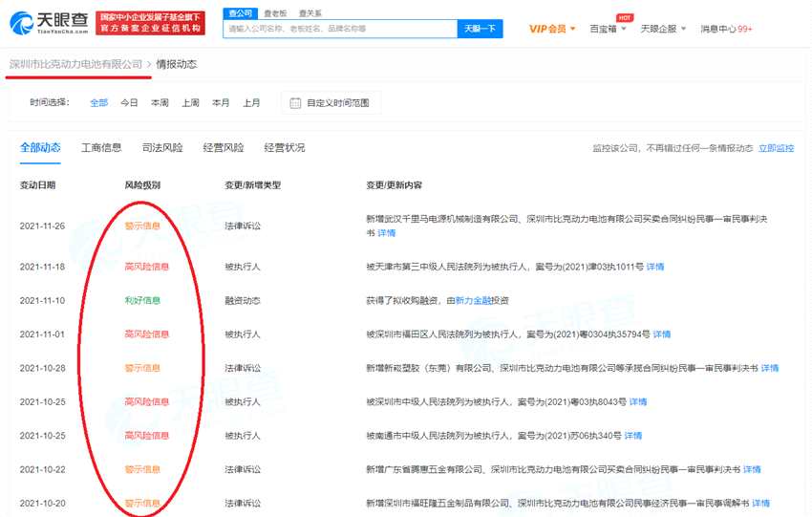
Task: Click the 变动日期 column header
Action: tap(37, 185)
